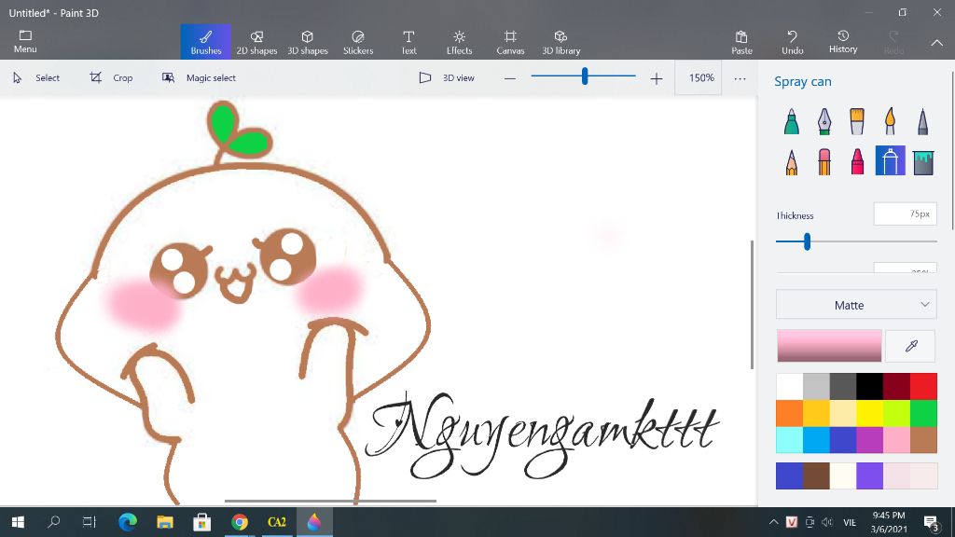Open the Stickers tab

tap(358, 42)
